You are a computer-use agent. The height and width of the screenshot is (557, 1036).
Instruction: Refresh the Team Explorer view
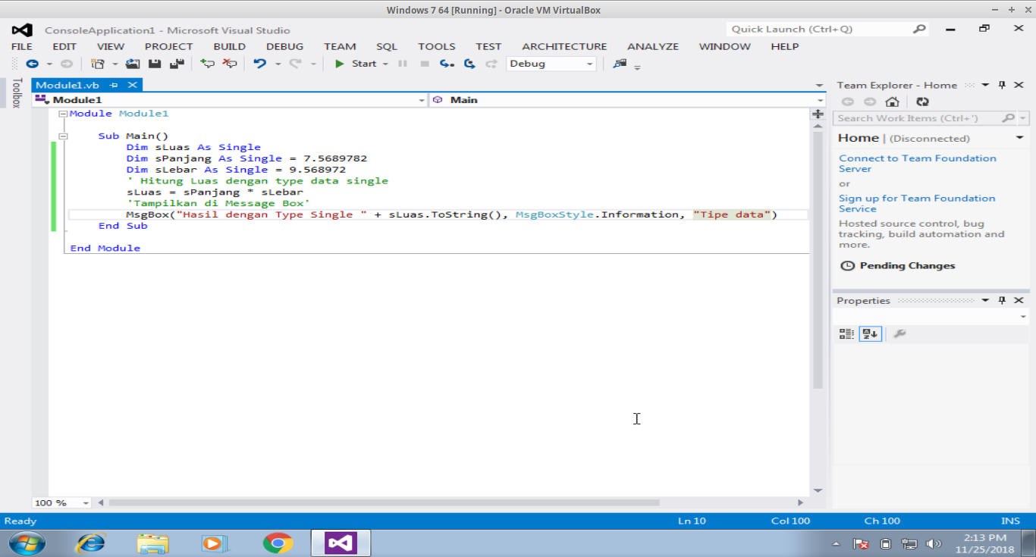tap(923, 101)
